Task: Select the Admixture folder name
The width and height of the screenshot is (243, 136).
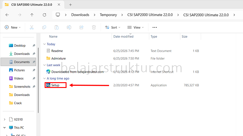Action: (58, 58)
